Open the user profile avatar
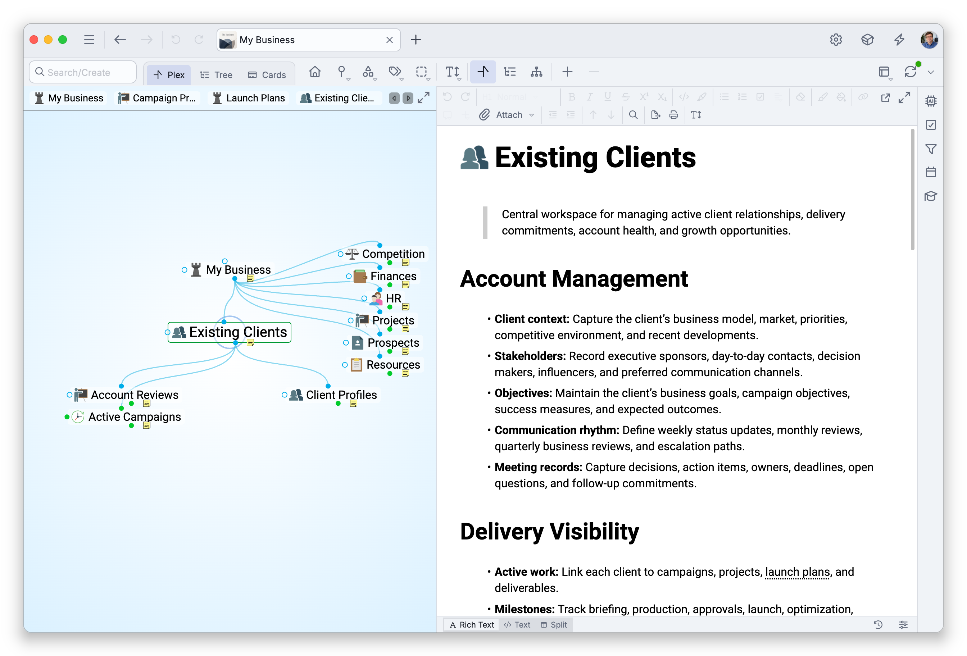967x656 pixels. (929, 40)
